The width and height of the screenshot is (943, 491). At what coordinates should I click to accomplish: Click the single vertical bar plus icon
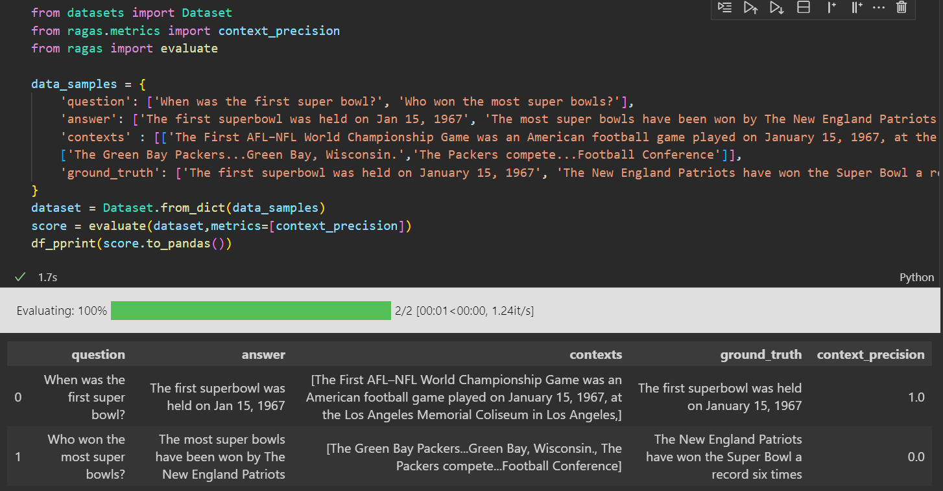click(x=831, y=8)
